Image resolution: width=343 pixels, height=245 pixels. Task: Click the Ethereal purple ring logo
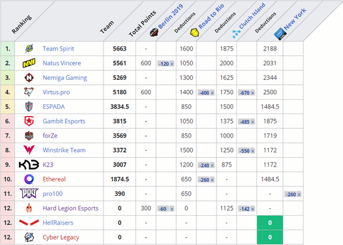click(x=29, y=179)
